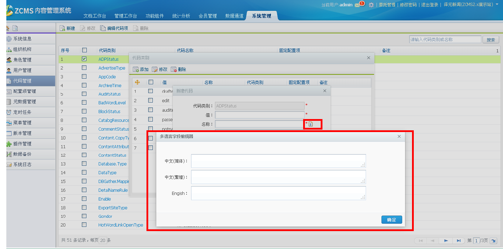Click 删除 icon in 代码类别 dialog
The image size is (503, 249).
click(x=174, y=70)
